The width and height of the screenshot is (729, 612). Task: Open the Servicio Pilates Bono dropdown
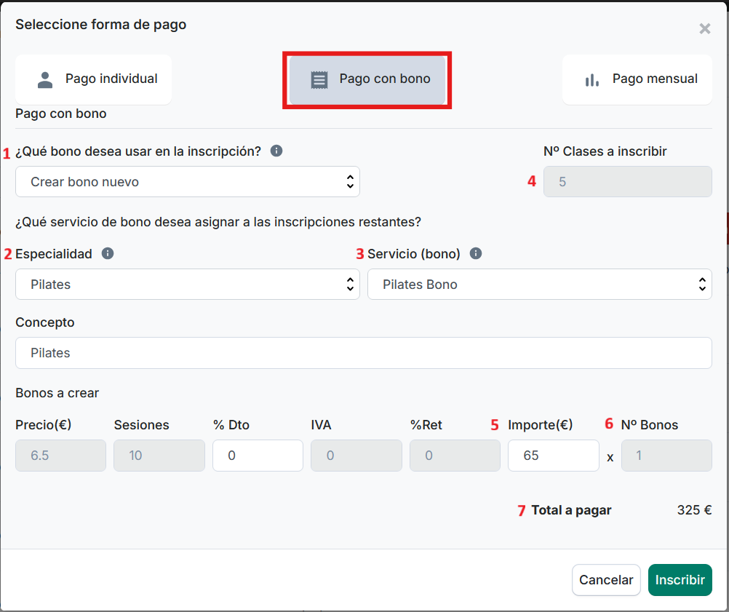tap(539, 285)
